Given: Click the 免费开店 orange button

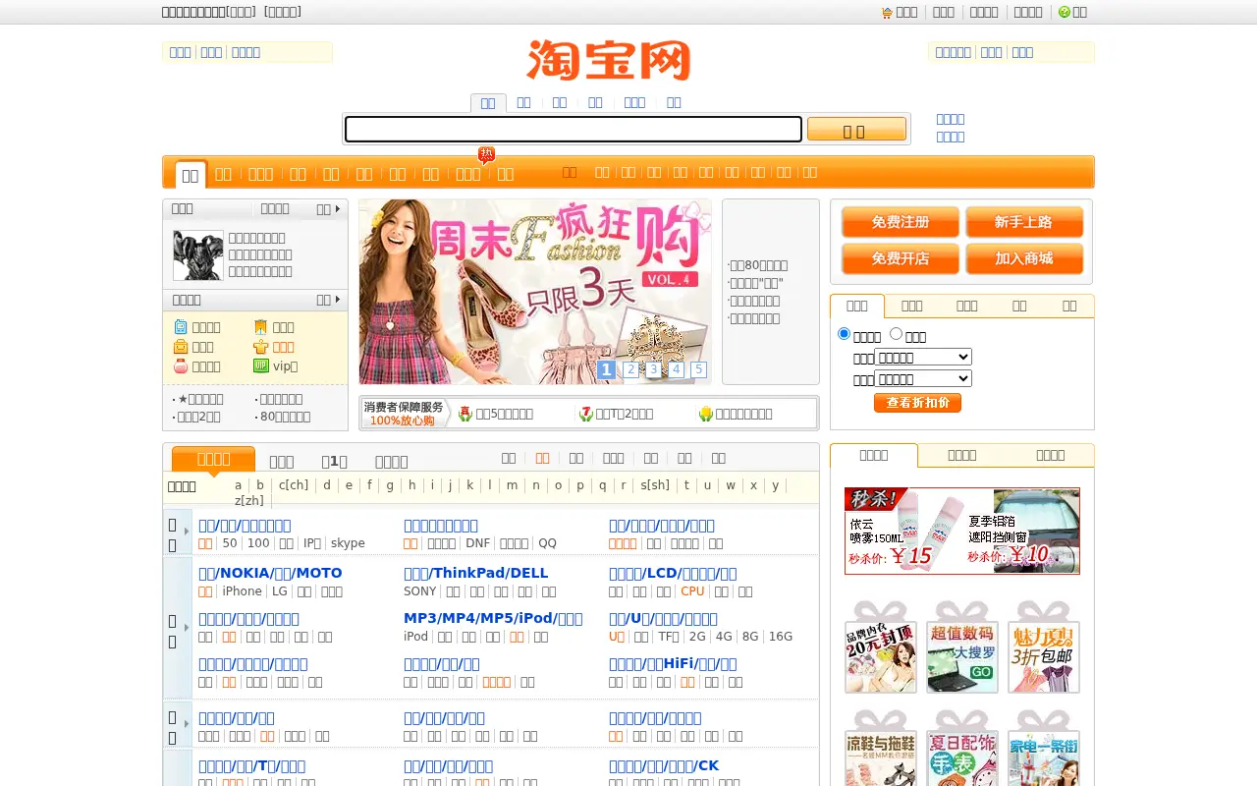Looking at the screenshot, I should click(901, 258).
